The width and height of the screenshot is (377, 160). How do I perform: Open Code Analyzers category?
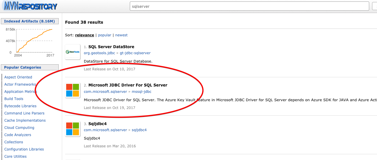coord(18,135)
